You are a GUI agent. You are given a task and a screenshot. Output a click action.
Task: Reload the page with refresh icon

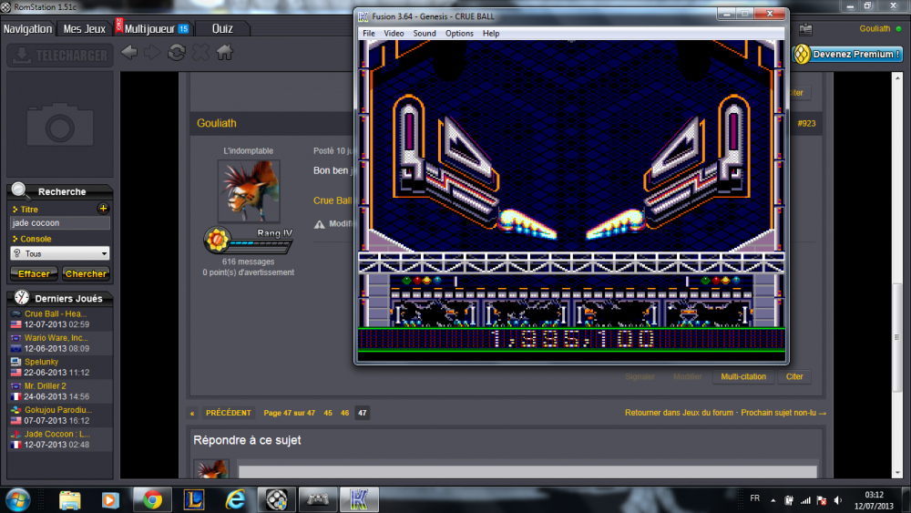[x=177, y=53]
